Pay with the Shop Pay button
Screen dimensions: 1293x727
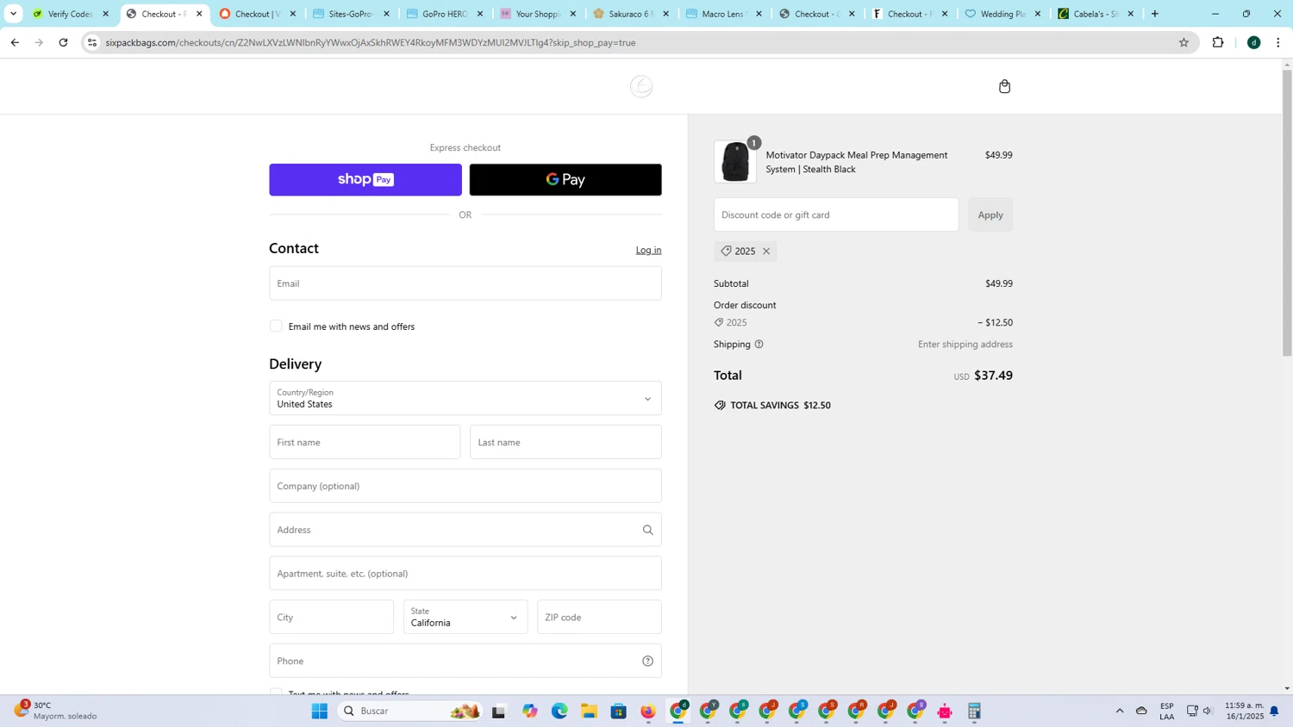(x=365, y=179)
